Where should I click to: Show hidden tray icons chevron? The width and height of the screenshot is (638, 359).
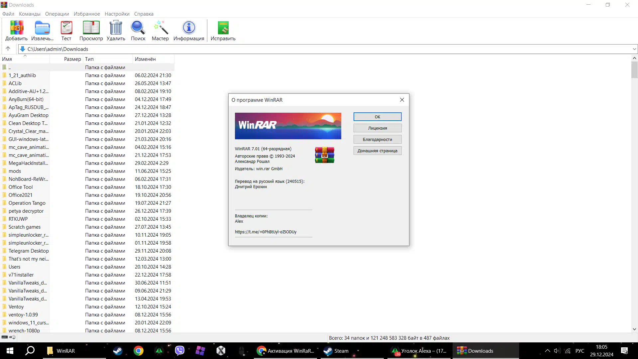548,351
